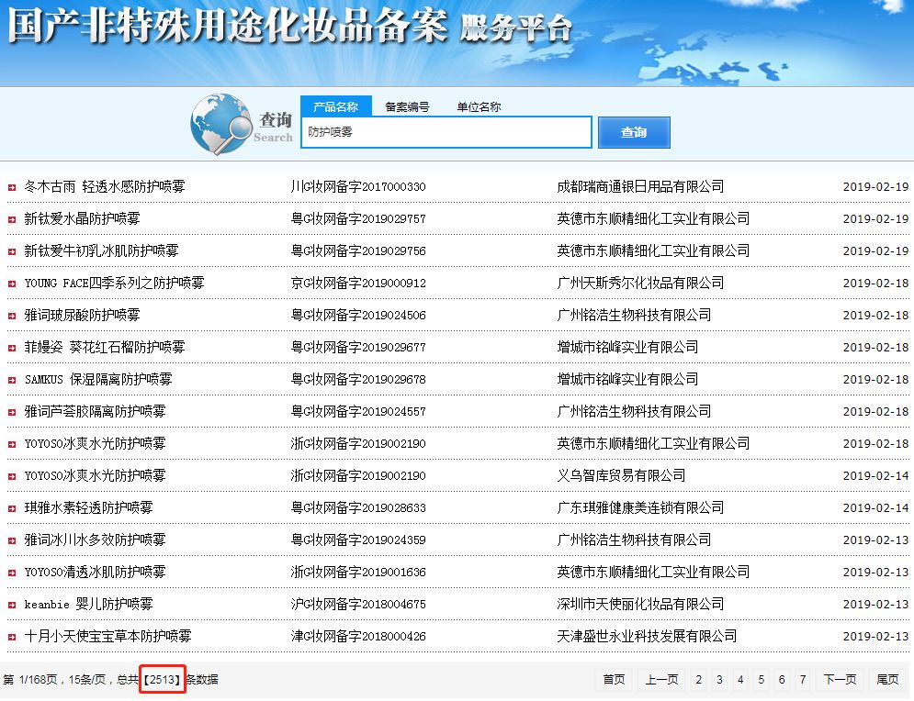Click red bullet icon beside 新钛爱水晶防护喷雾
The height and width of the screenshot is (701, 914).
tap(12, 219)
